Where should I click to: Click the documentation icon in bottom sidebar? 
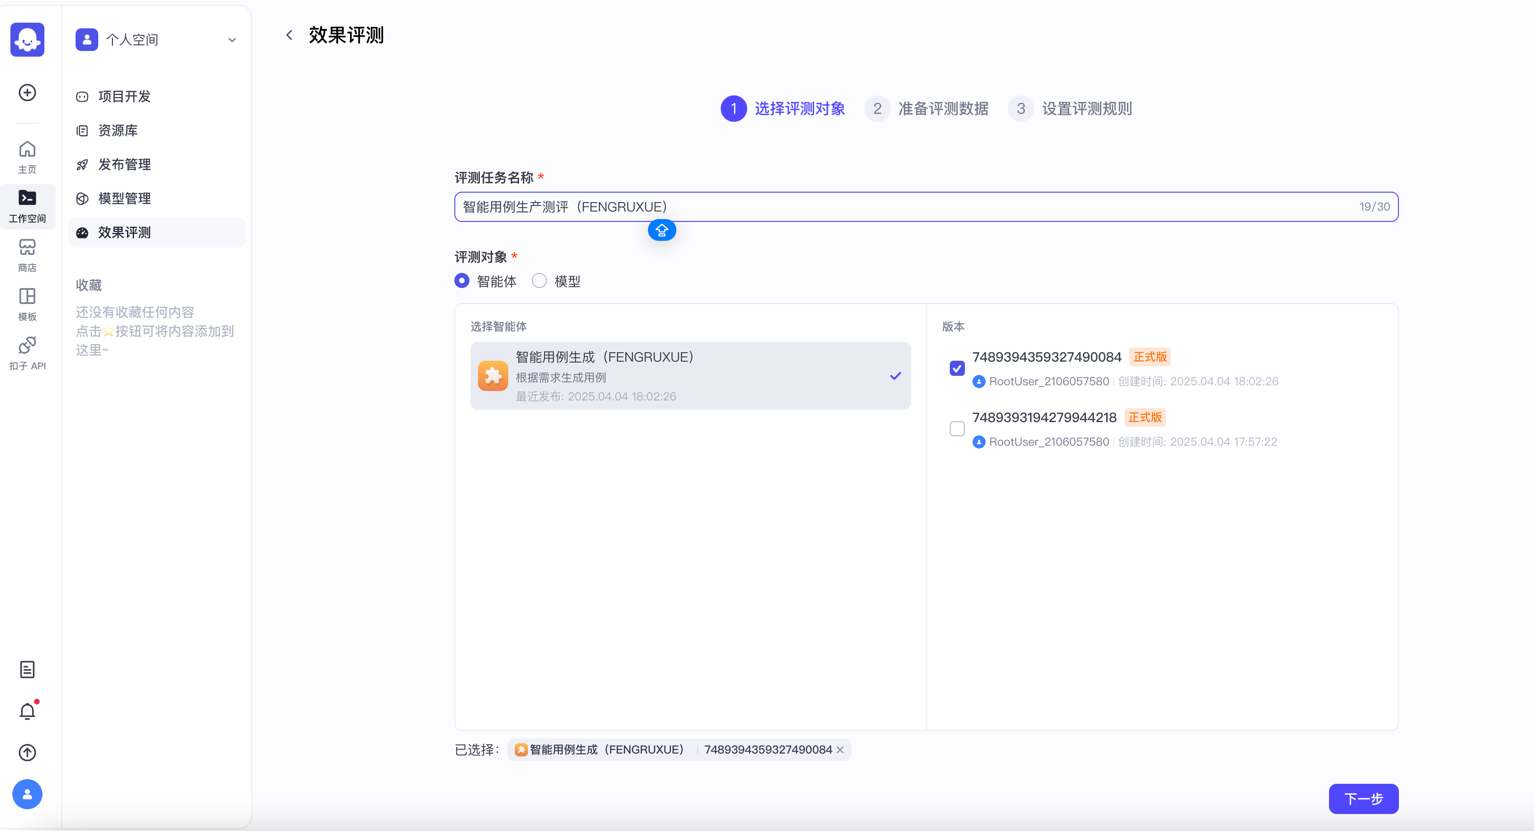(x=27, y=670)
